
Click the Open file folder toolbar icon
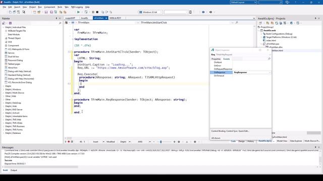click(x=38, y=12)
